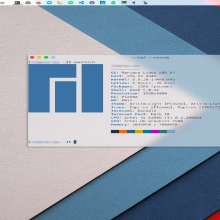Click the light blue Konsole titlebar button

(53, 57)
